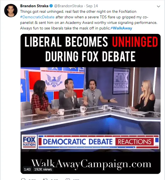Like the tweet with the heart icon
The height and width of the screenshot is (180, 165).
pyautogui.click(x=67, y=179)
